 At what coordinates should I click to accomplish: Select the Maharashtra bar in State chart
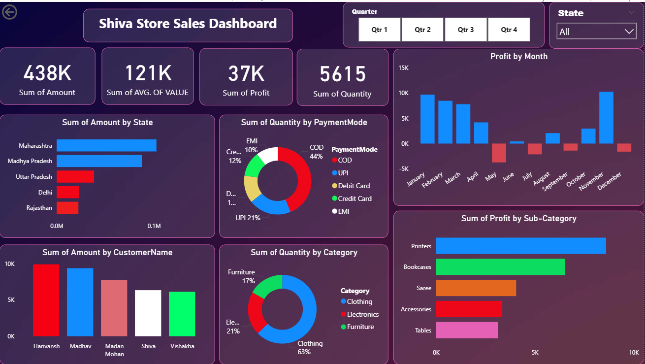click(x=106, y=145)
